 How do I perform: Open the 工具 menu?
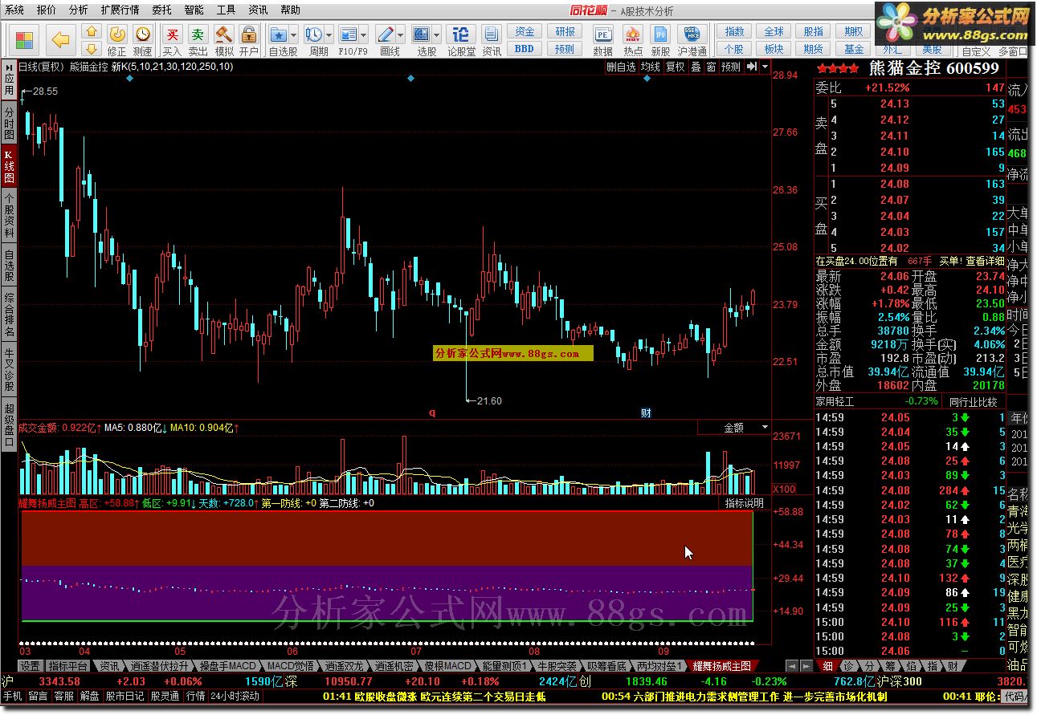tap(226, 10)
